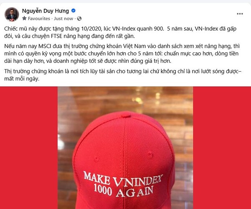Click the globe public audience icon
251x209 pixels.
(x=79, y=18)
